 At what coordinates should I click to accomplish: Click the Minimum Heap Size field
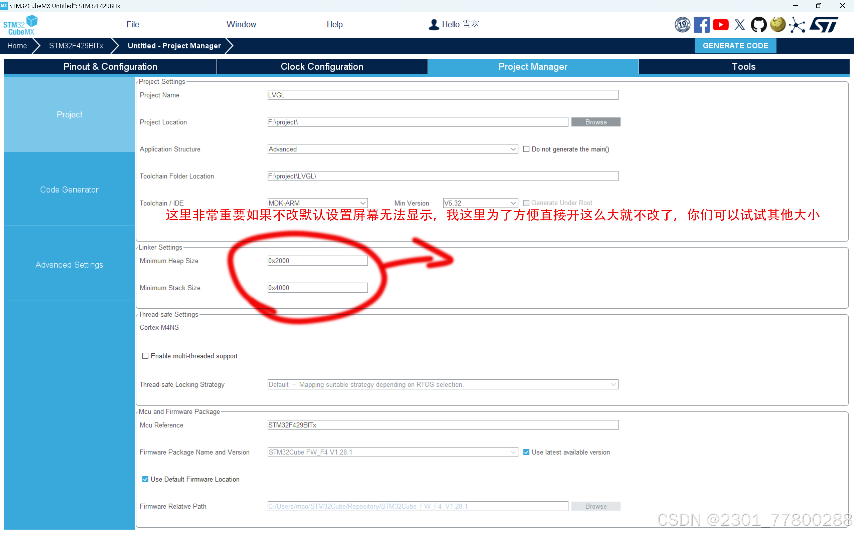[x=317, y=260]
